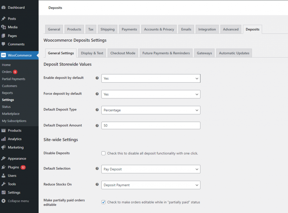Click the Collapse menu arrow icon
This screenshot has height=213, width=288.
click(x=3, y=201)
